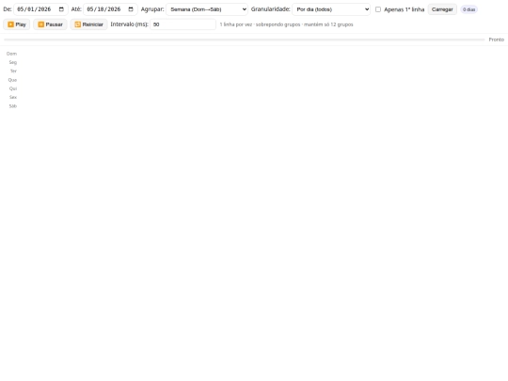Click the Seg row label
The width and height of the screenshot is (508, 381).
(13, 62)
